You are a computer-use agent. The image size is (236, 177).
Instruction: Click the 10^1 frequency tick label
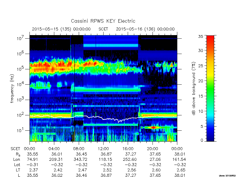click(21, 130)
